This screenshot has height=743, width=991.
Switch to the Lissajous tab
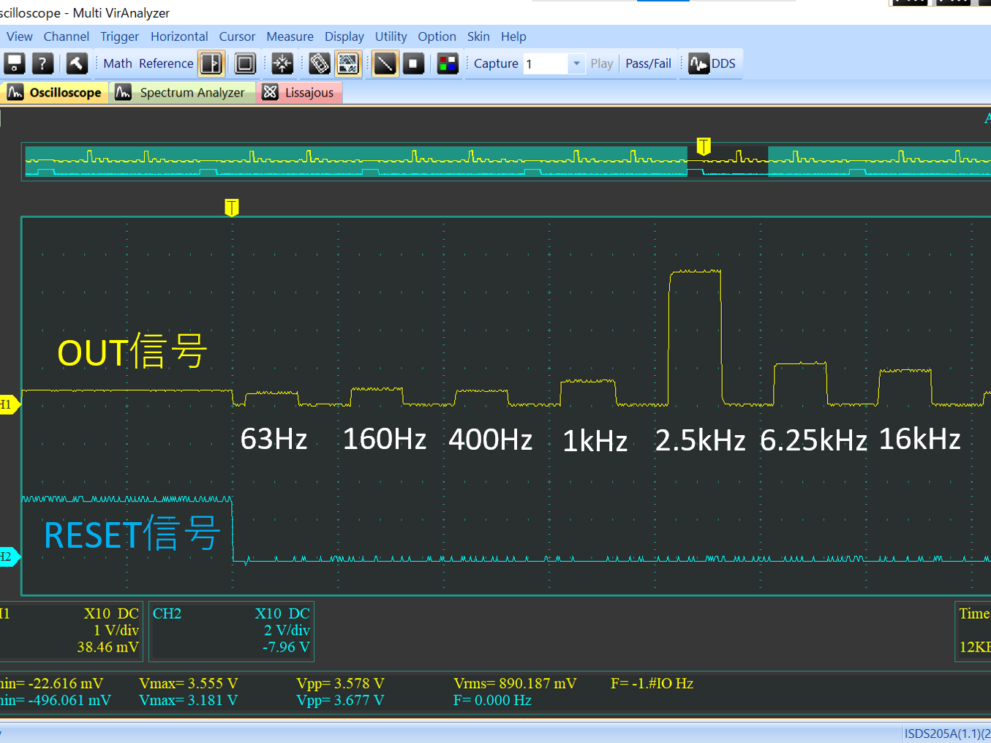299,93
